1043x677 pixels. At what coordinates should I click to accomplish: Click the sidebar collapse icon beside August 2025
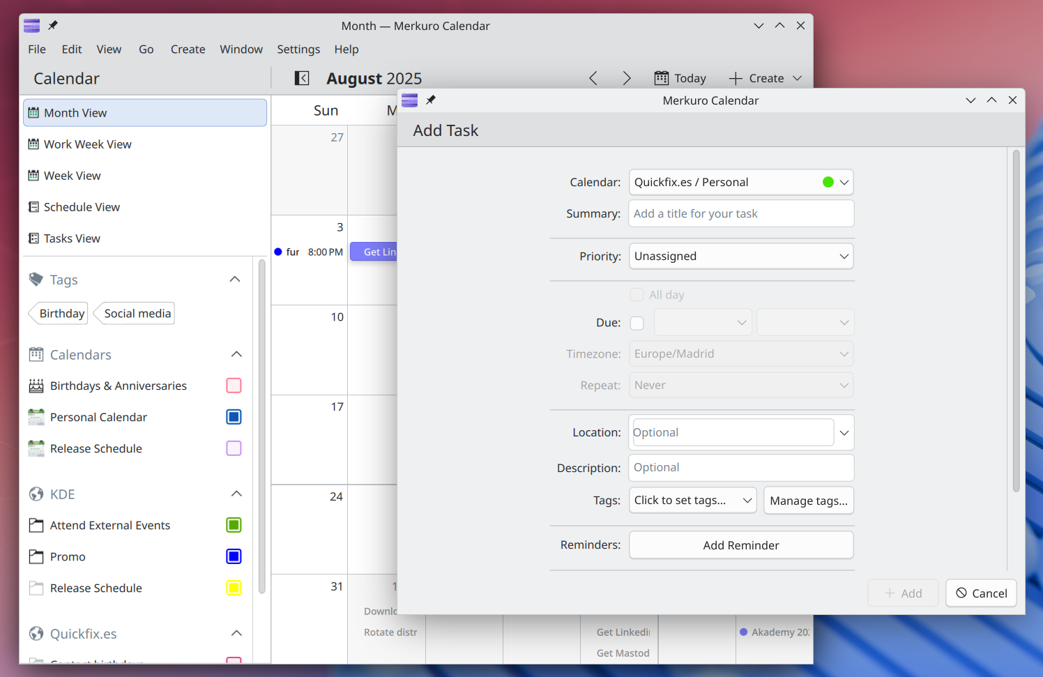302,78
